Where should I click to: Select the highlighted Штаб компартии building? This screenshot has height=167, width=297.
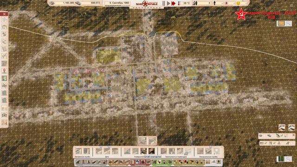(143, 151)
